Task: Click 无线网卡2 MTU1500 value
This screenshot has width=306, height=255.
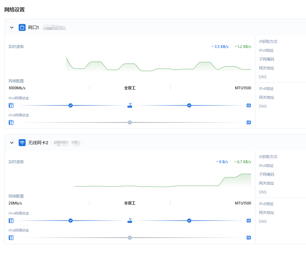Action: click(243, 203)
